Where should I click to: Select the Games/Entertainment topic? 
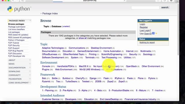pos(88,51)
